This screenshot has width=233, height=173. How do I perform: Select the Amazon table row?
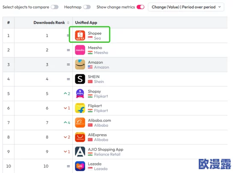pyautogui.click(x=115, y=65)
